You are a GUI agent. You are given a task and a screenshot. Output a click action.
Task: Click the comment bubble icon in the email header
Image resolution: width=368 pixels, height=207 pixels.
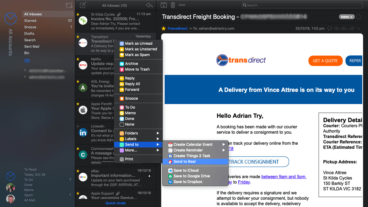[x=330, y=29]
